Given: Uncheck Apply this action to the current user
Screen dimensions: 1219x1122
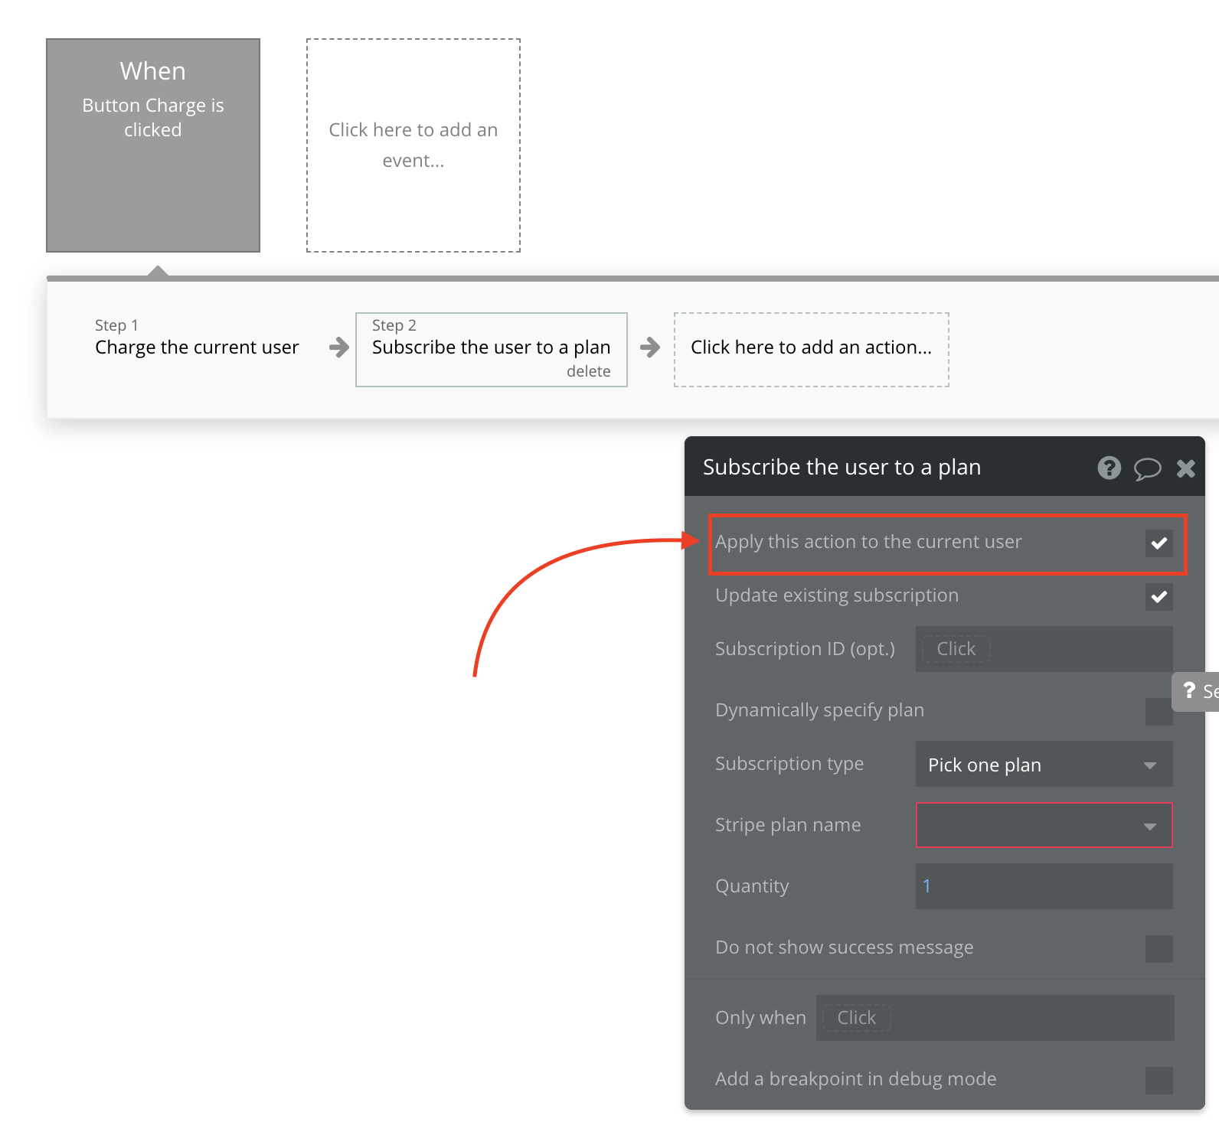Looking at the screenshot, I should tap(1159, 543).
